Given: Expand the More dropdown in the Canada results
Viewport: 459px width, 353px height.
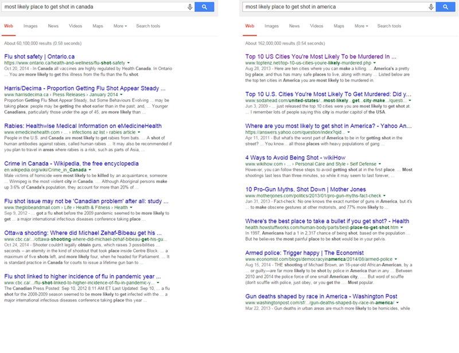Looking at the screenshot, I should pos(120,26).
